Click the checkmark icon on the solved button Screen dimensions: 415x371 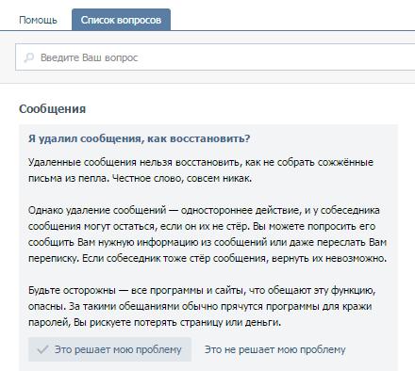(x=42, y=349)
